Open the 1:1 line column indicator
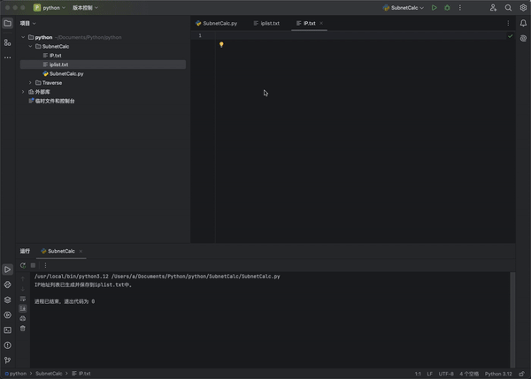The width and height of the screenshot is (531, 379). coord(418,374)
